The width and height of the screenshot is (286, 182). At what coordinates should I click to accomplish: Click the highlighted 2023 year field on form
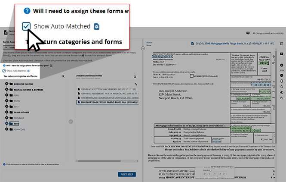264,63
